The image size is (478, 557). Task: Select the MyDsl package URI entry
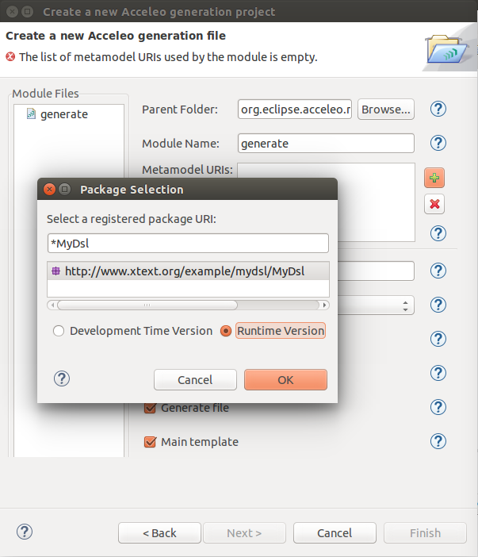click(x=184, y=271)
